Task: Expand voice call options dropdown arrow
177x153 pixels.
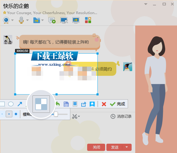Action: click(27, 20)
